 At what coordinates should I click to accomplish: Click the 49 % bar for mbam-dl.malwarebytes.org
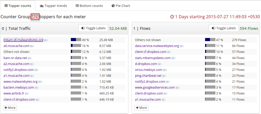(x=76, y=40)
